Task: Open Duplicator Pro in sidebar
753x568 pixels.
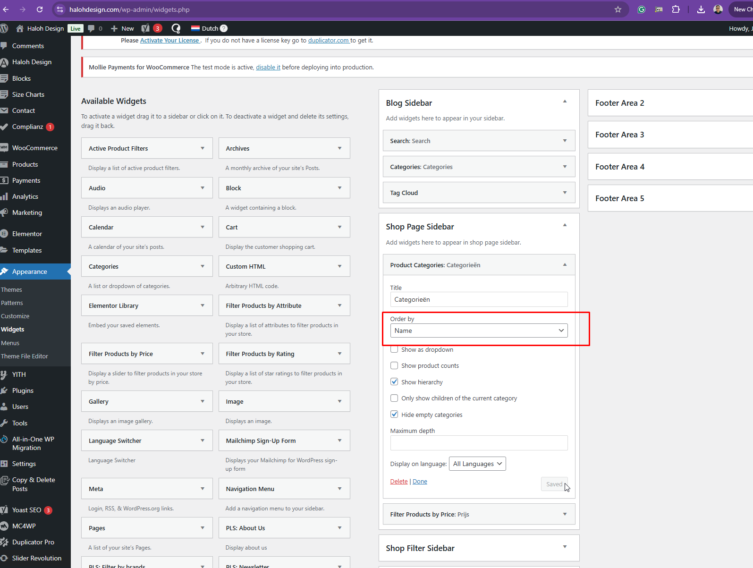Action: click(33, 542)
